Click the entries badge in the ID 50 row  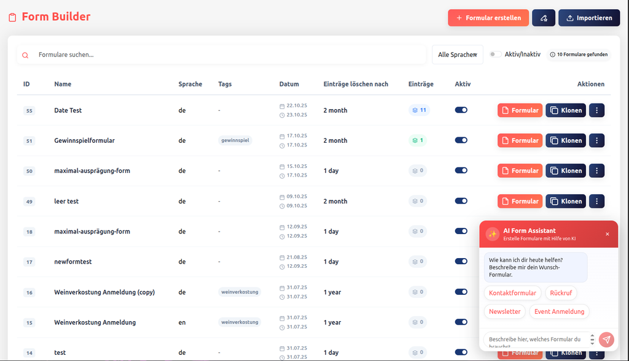point(418,170)
